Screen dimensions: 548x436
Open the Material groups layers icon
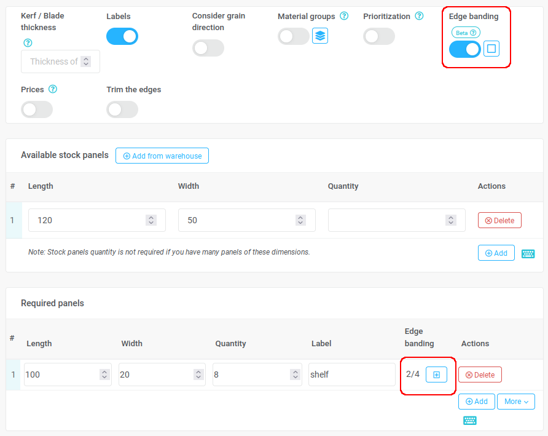(x=320, y=36)
